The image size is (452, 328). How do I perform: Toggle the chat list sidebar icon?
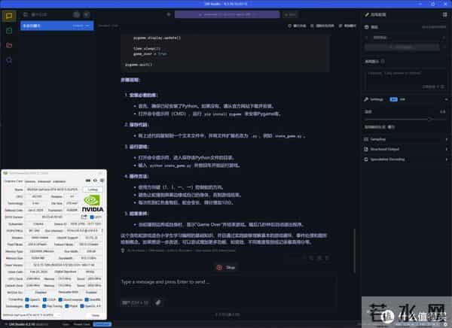[x=26, y=14]
